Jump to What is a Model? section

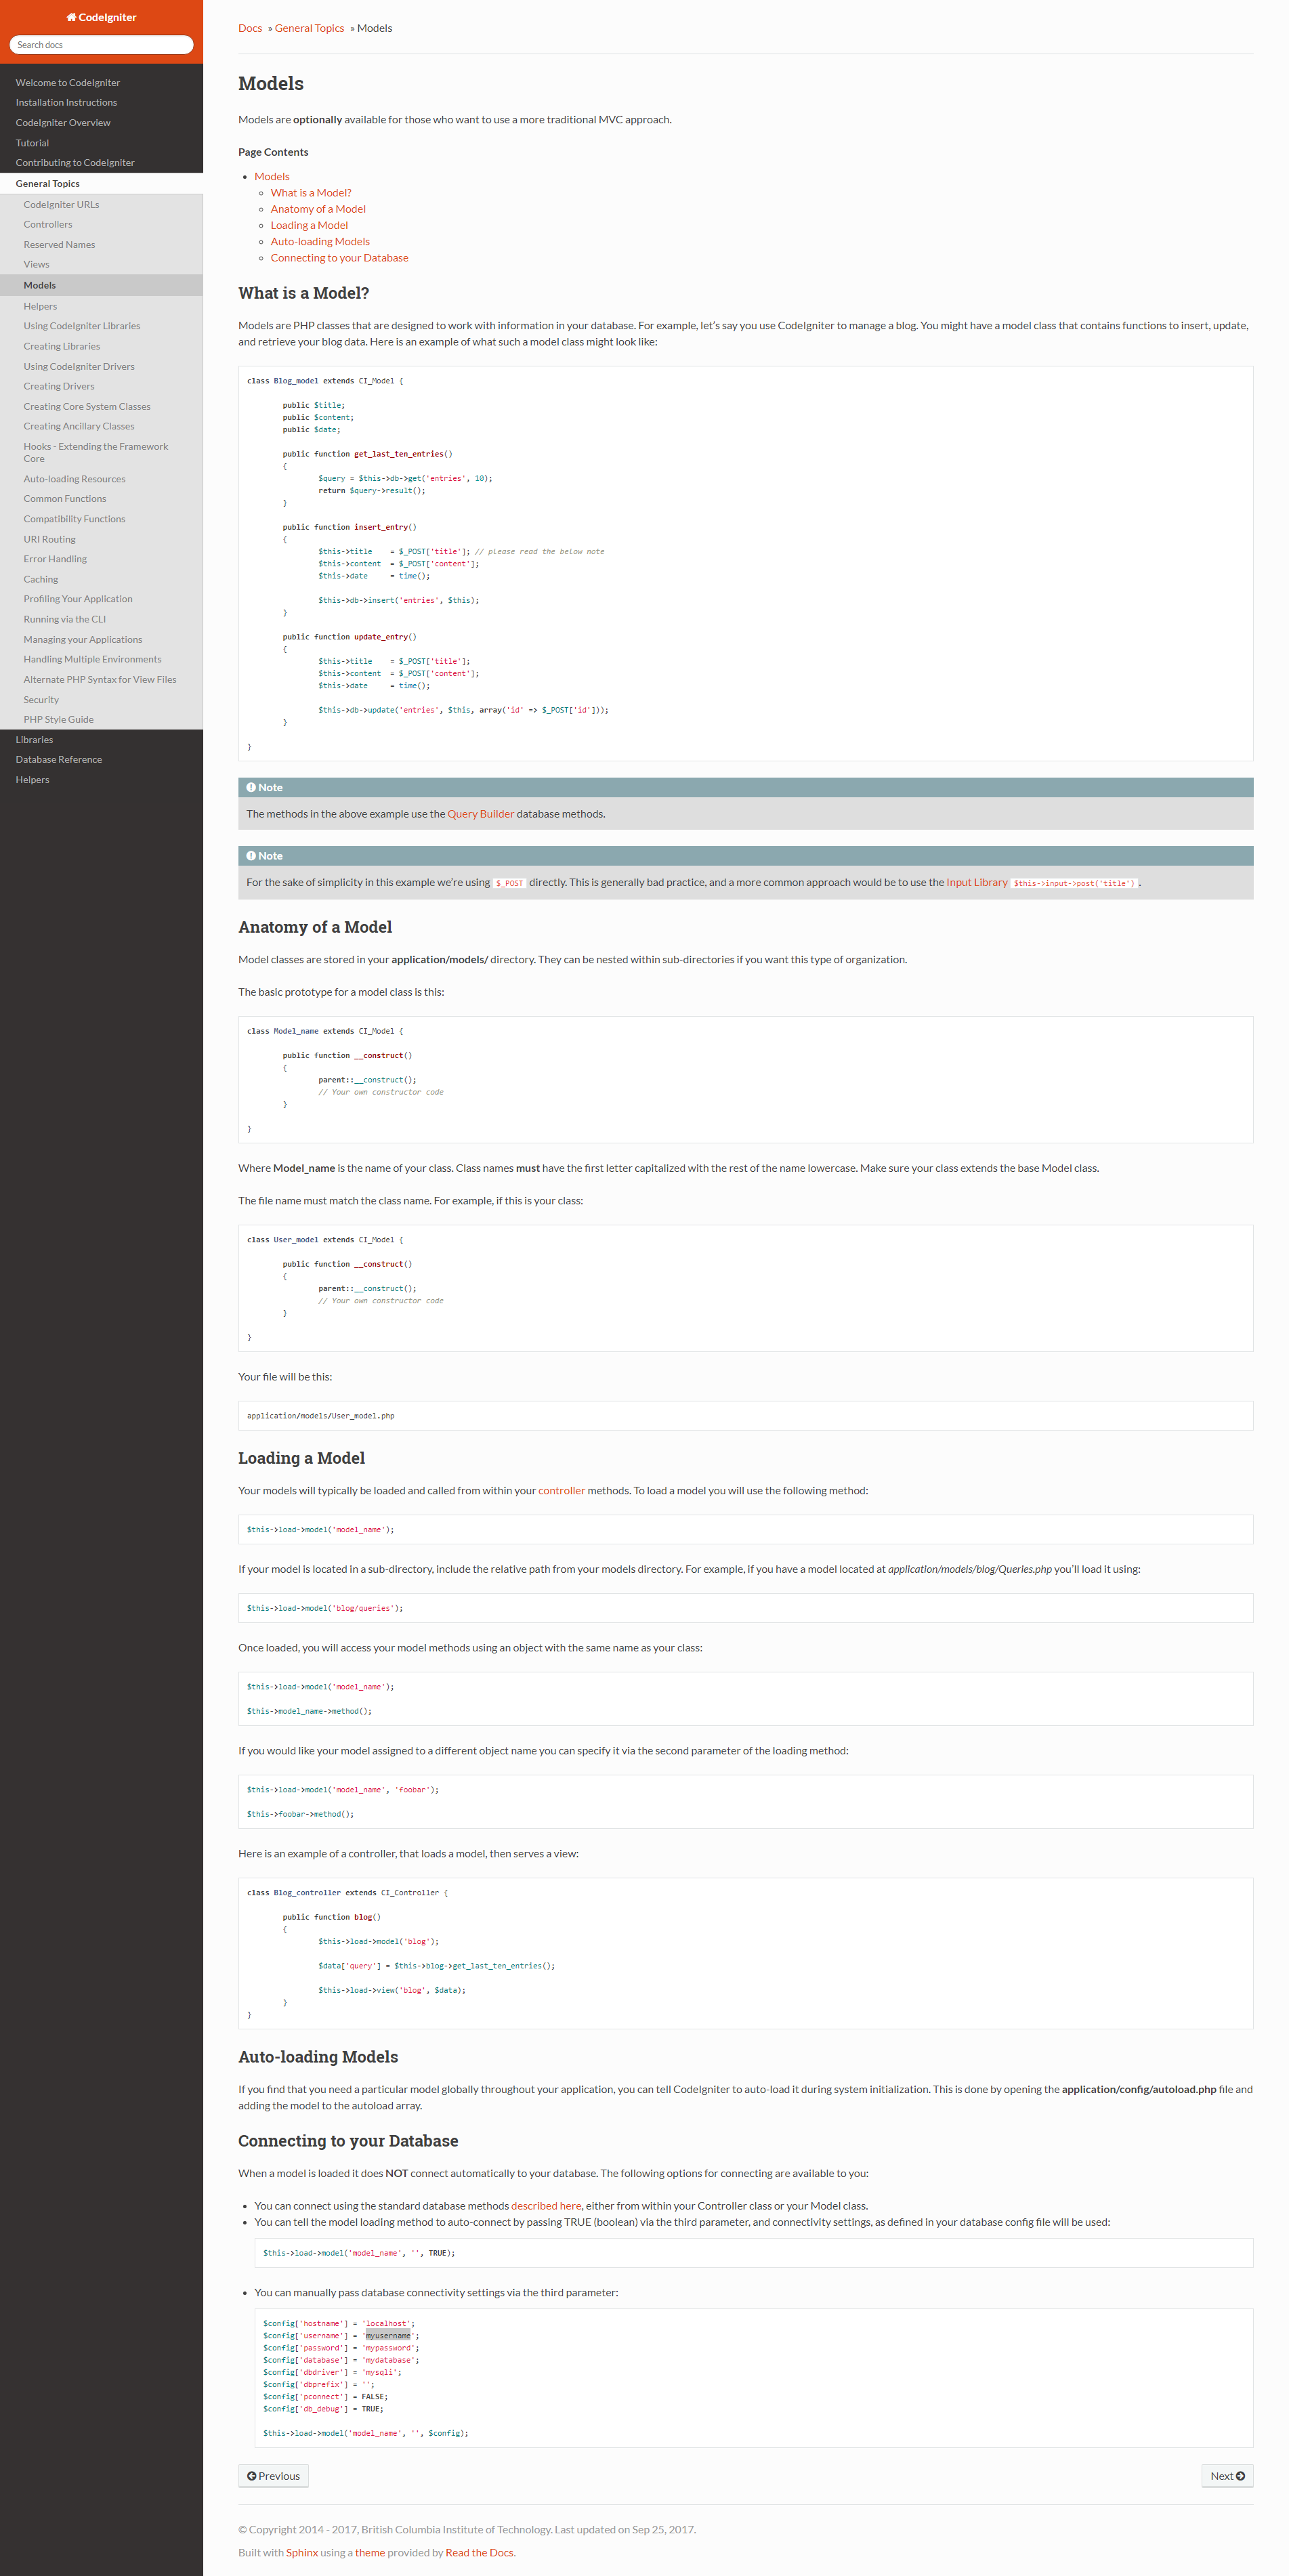(x=311, y=193)
